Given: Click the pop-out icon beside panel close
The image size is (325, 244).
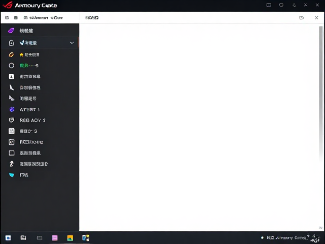Looking at the screenshot, I should [302, 18].
